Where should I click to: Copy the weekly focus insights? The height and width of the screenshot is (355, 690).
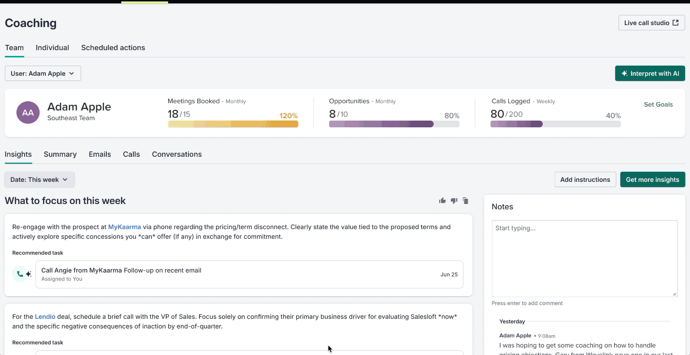[465, 201]
